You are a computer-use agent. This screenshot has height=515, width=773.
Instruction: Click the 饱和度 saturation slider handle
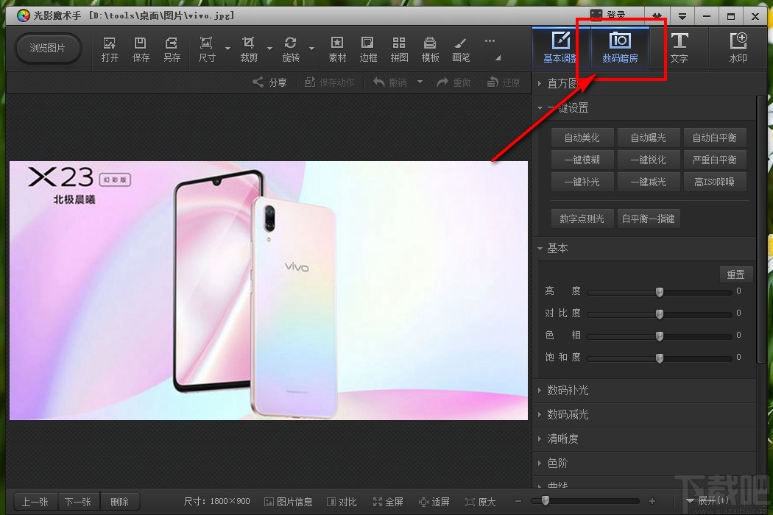[x=660, y=358]
